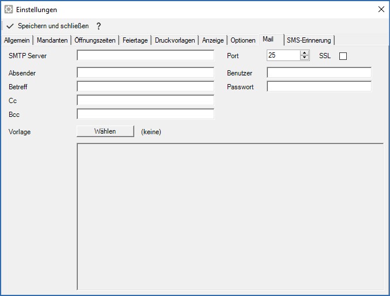Click the Passwort input field
This screenshot has width=390, height=296.
tap(319, 86)
